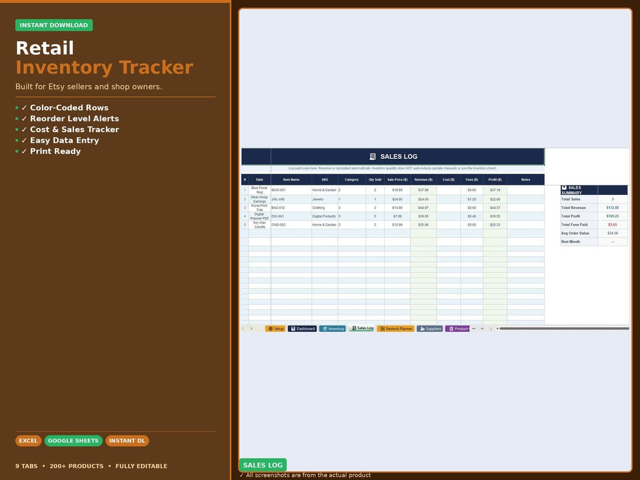Show more sheet tabs with ellipsis button
The width and height of the screenshot is (640, 480).
coord(474,328)
